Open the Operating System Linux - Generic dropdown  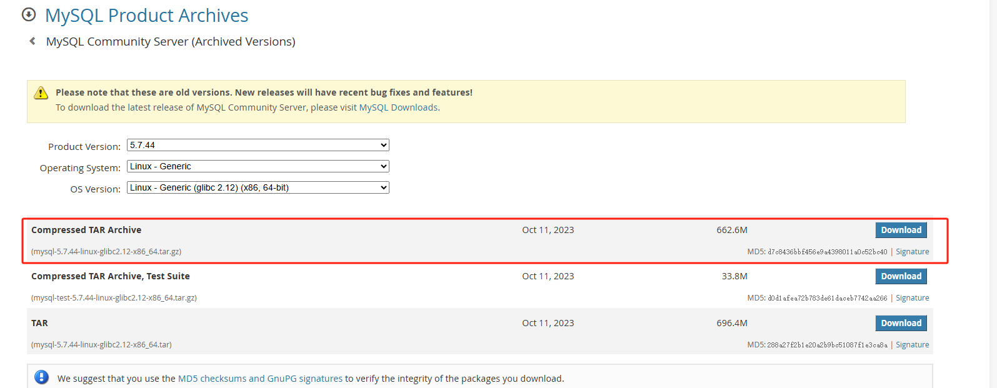(258, 166)
